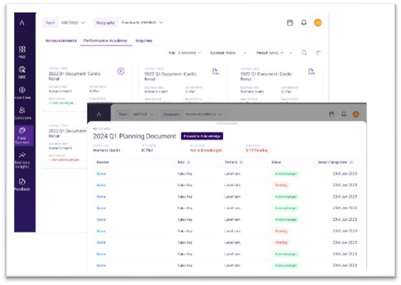Sort the table by the Role column
This screenshot has height=285, width=401.
pyautogui.click(x=184, y=162)
